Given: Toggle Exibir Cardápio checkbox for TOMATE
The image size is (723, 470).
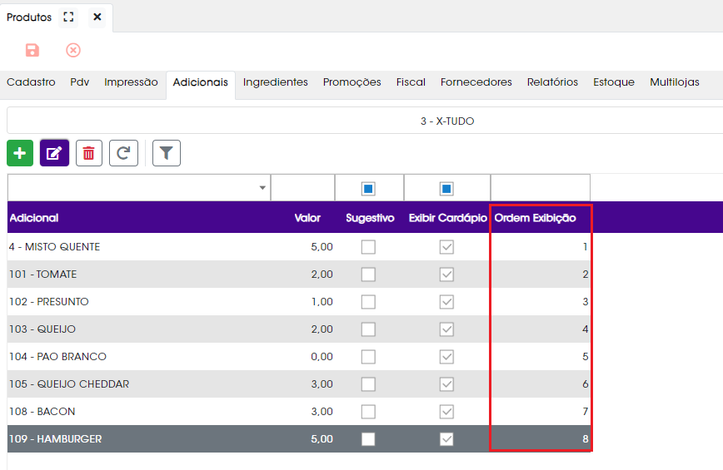Looking at the screenshot, I should [446, 275].
